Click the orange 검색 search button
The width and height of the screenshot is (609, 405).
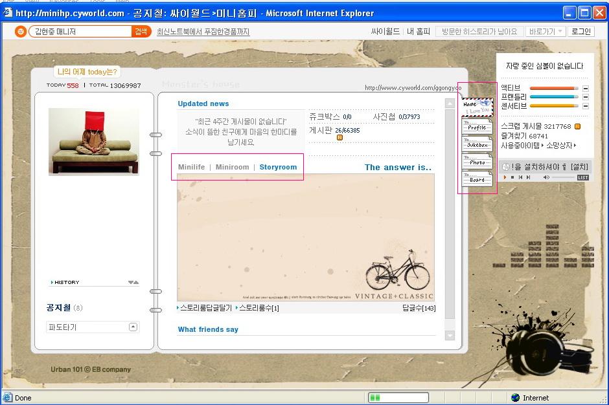(141, 32)
